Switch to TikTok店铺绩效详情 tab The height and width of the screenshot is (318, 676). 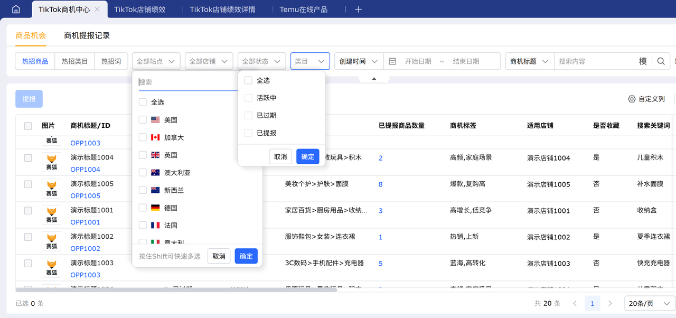pyautogui.click(x=222, y=10)
